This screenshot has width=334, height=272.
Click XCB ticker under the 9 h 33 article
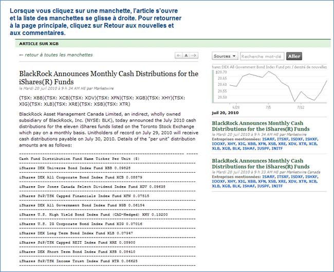pyautogui.click(x=312, y=182)
